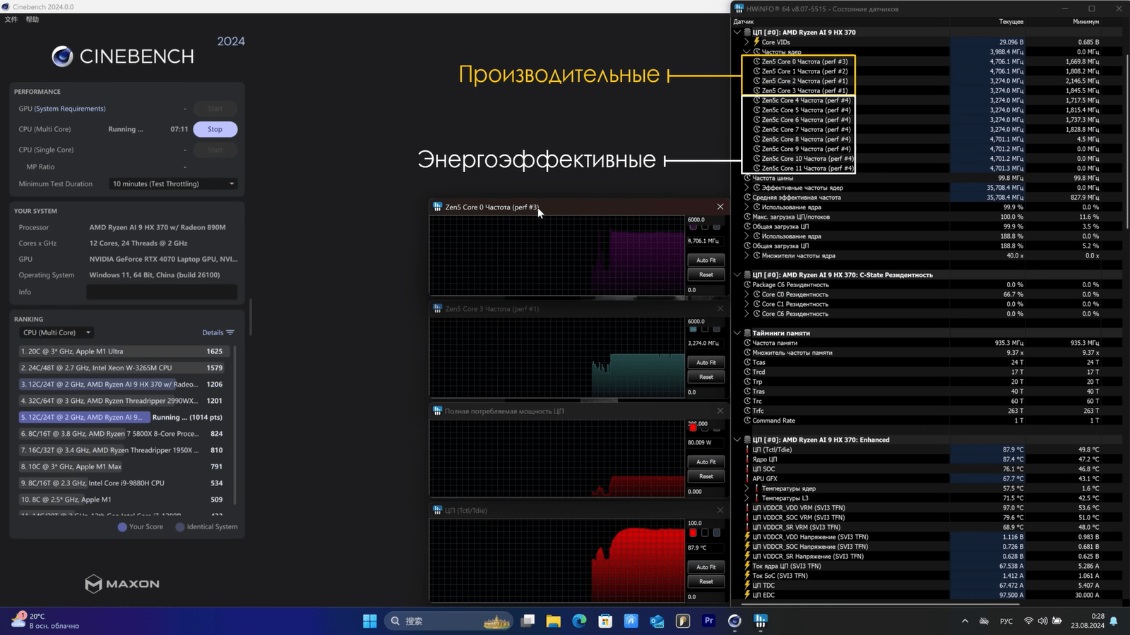Click the Core VIDs lightning bolt icon
Image resolution: width=1130 pixels, height=635 pixels.
tap(756, 42)
